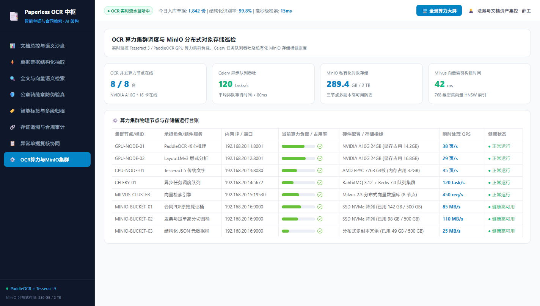The width and height of the screenshot is (540, 306).
Task: Navigate to 存证追溯与合规审计
Action: click(x=47, y=127)
